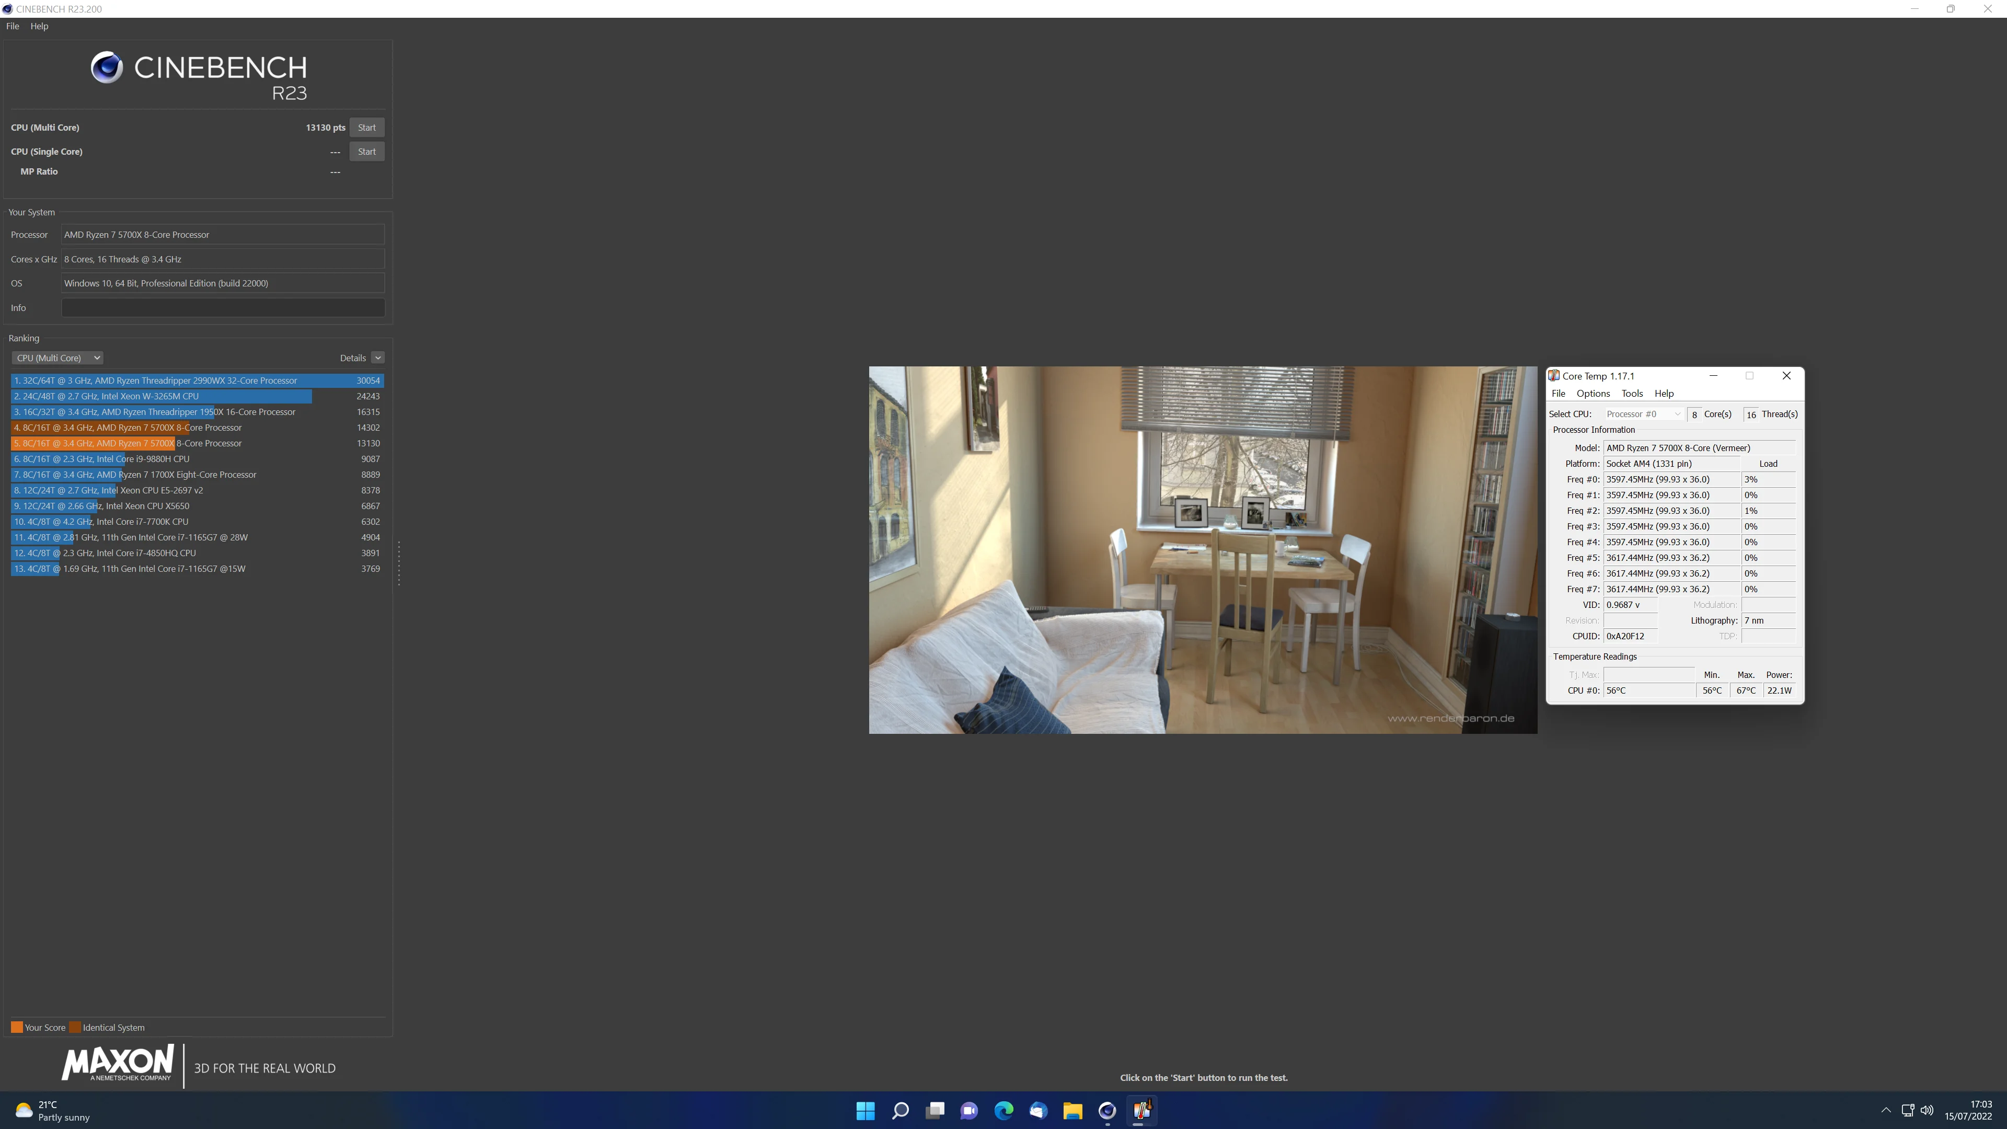This screenshot has height=1129, width=2007.
Task: Open the Select CPU Processor #0 dropdown
Action: [1643, 414]
